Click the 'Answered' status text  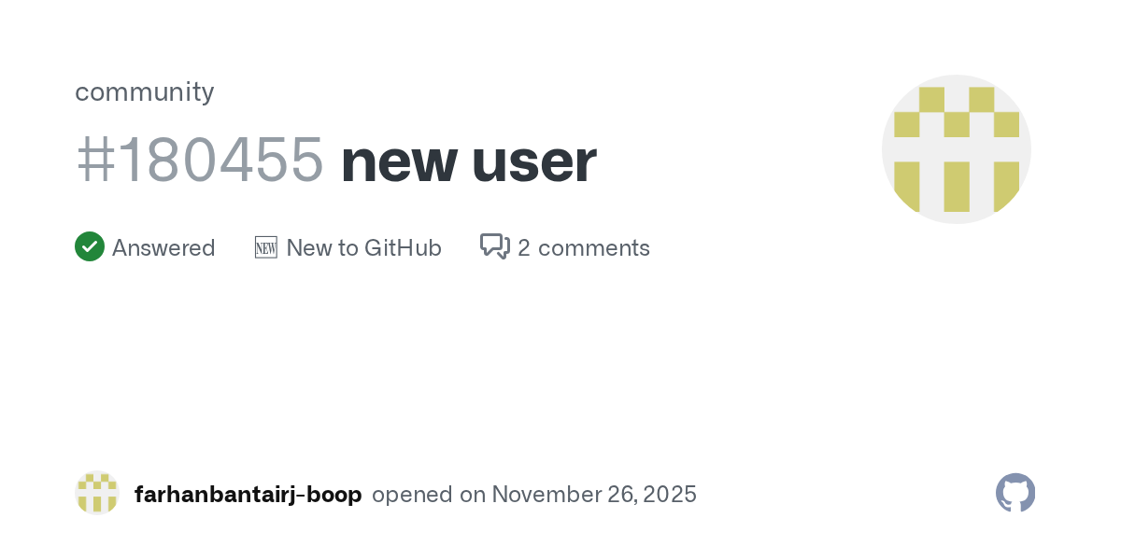tap(163, 248)
